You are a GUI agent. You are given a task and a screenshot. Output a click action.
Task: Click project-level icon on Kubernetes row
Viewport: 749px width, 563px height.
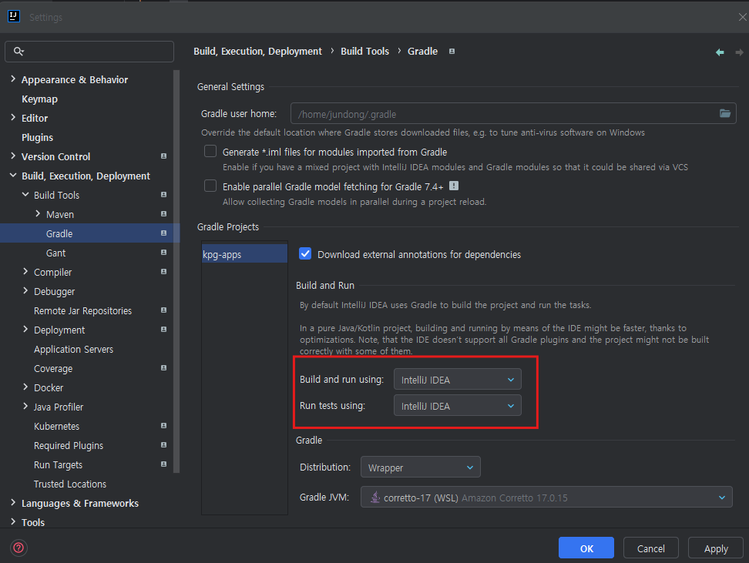[163, 425]
